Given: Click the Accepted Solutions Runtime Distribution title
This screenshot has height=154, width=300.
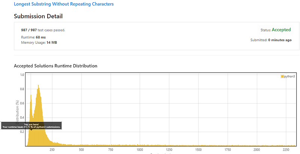Looking at the screenshot, I should pos(55,66).
